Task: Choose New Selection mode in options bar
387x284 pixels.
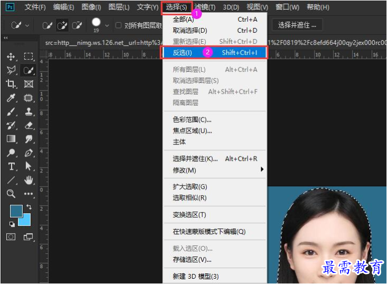Action: click(47, 25)
